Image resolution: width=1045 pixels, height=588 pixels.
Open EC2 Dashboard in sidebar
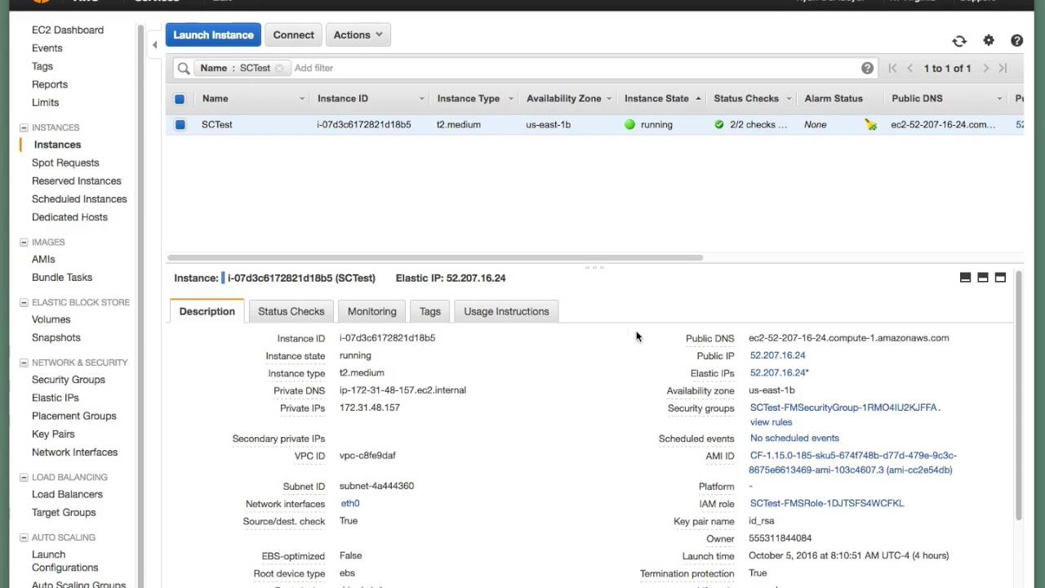point(68,30)
